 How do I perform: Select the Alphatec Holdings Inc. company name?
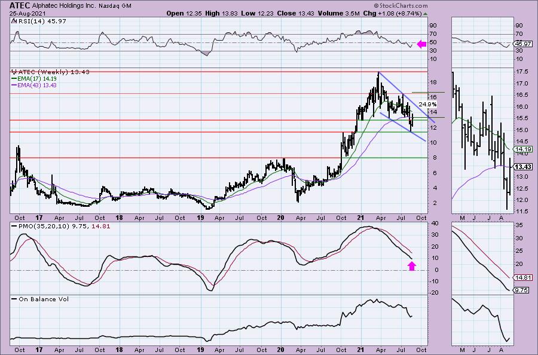64,6
